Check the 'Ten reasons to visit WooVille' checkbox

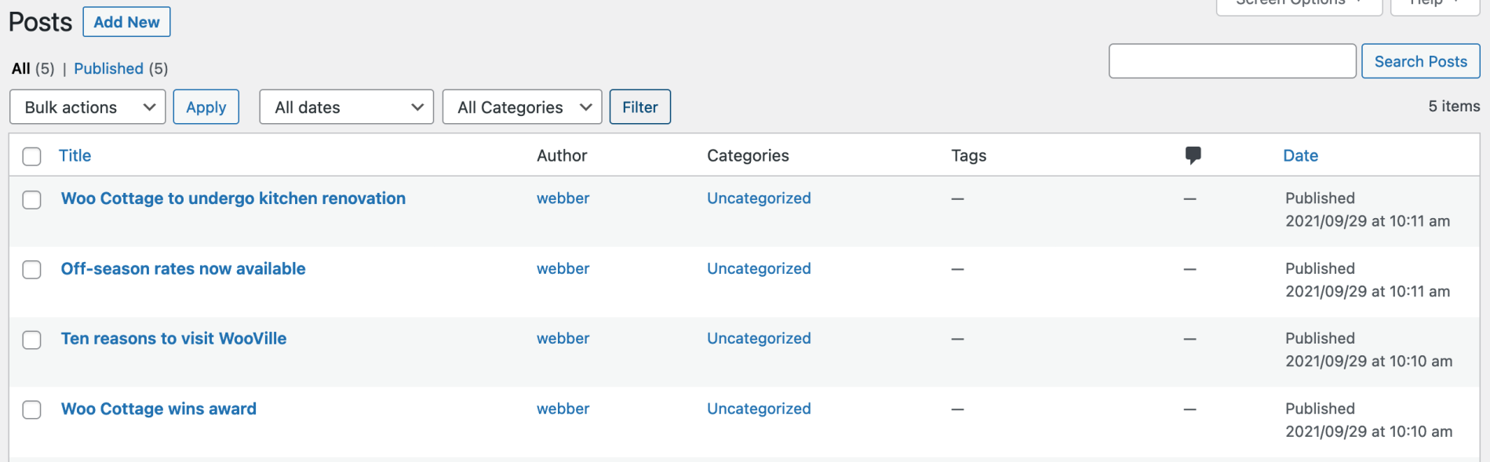coord(31,340)
